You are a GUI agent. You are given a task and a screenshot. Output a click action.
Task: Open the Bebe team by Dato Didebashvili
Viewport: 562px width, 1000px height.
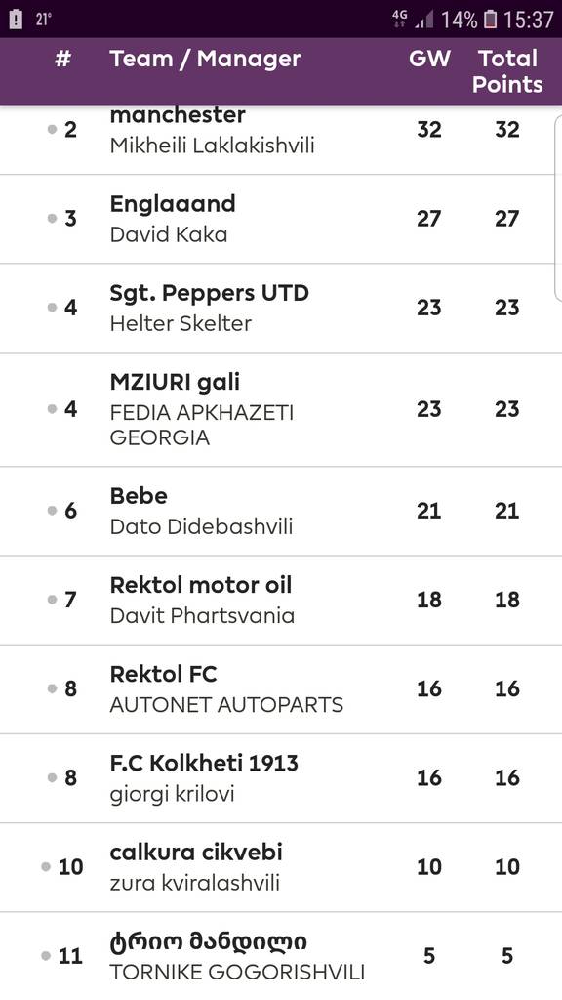(281, 511)
